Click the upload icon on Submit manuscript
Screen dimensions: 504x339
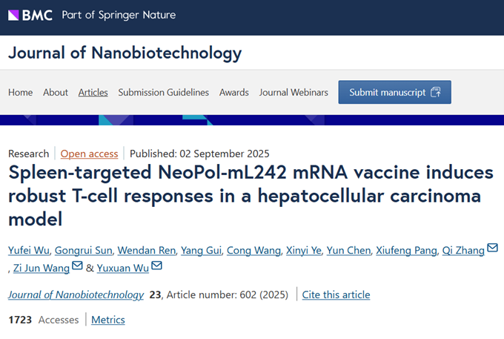[x=436, y=92]
